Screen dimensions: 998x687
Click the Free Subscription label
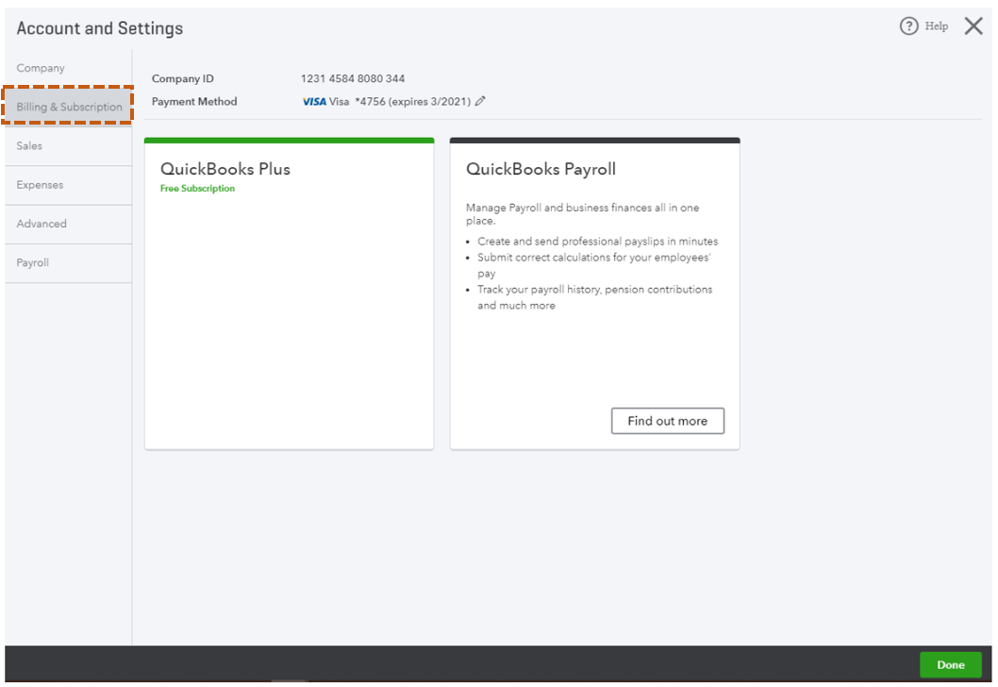197,189
